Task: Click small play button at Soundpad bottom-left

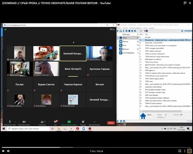Action: point(118,121)
